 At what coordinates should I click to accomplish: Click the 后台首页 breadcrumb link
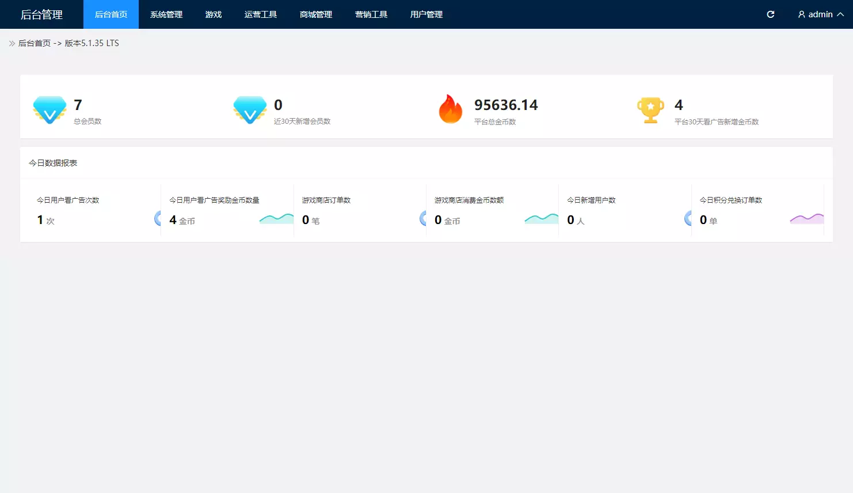pos(35,43)
